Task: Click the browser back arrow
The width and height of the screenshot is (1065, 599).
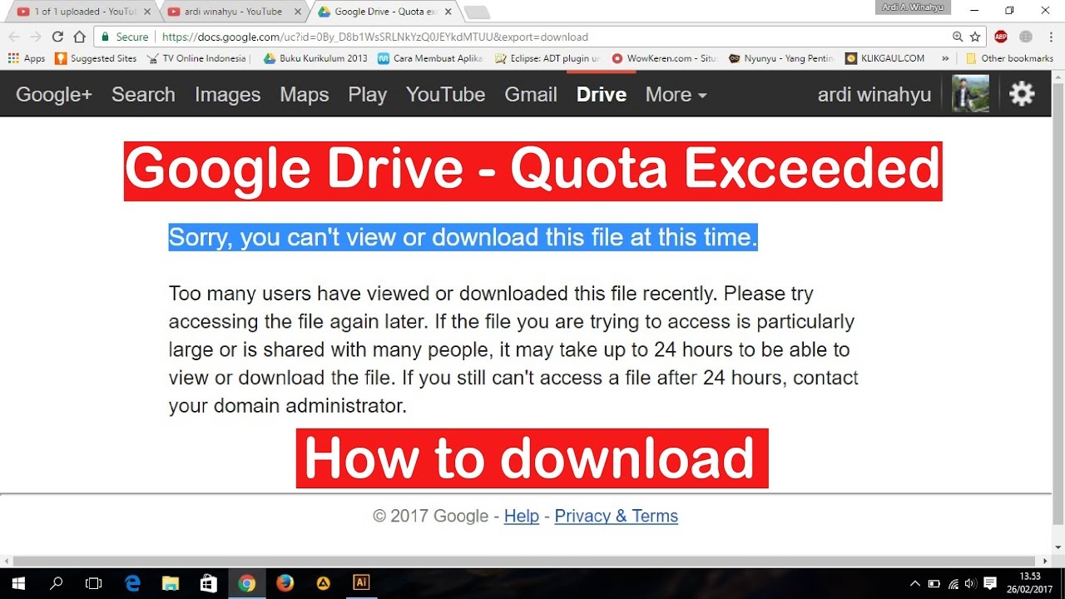Action: click(14, 37)
